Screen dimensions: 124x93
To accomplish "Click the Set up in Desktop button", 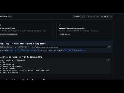I will point(6,47).
